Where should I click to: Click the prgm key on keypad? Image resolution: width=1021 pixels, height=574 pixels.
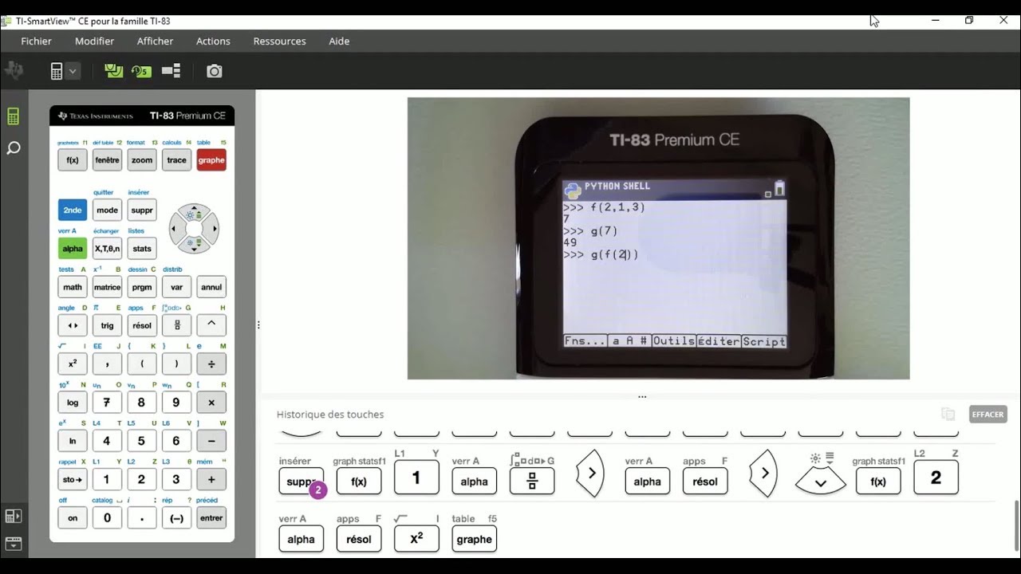point(142,287)
